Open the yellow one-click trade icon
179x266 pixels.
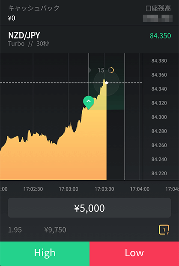[164, 230]
